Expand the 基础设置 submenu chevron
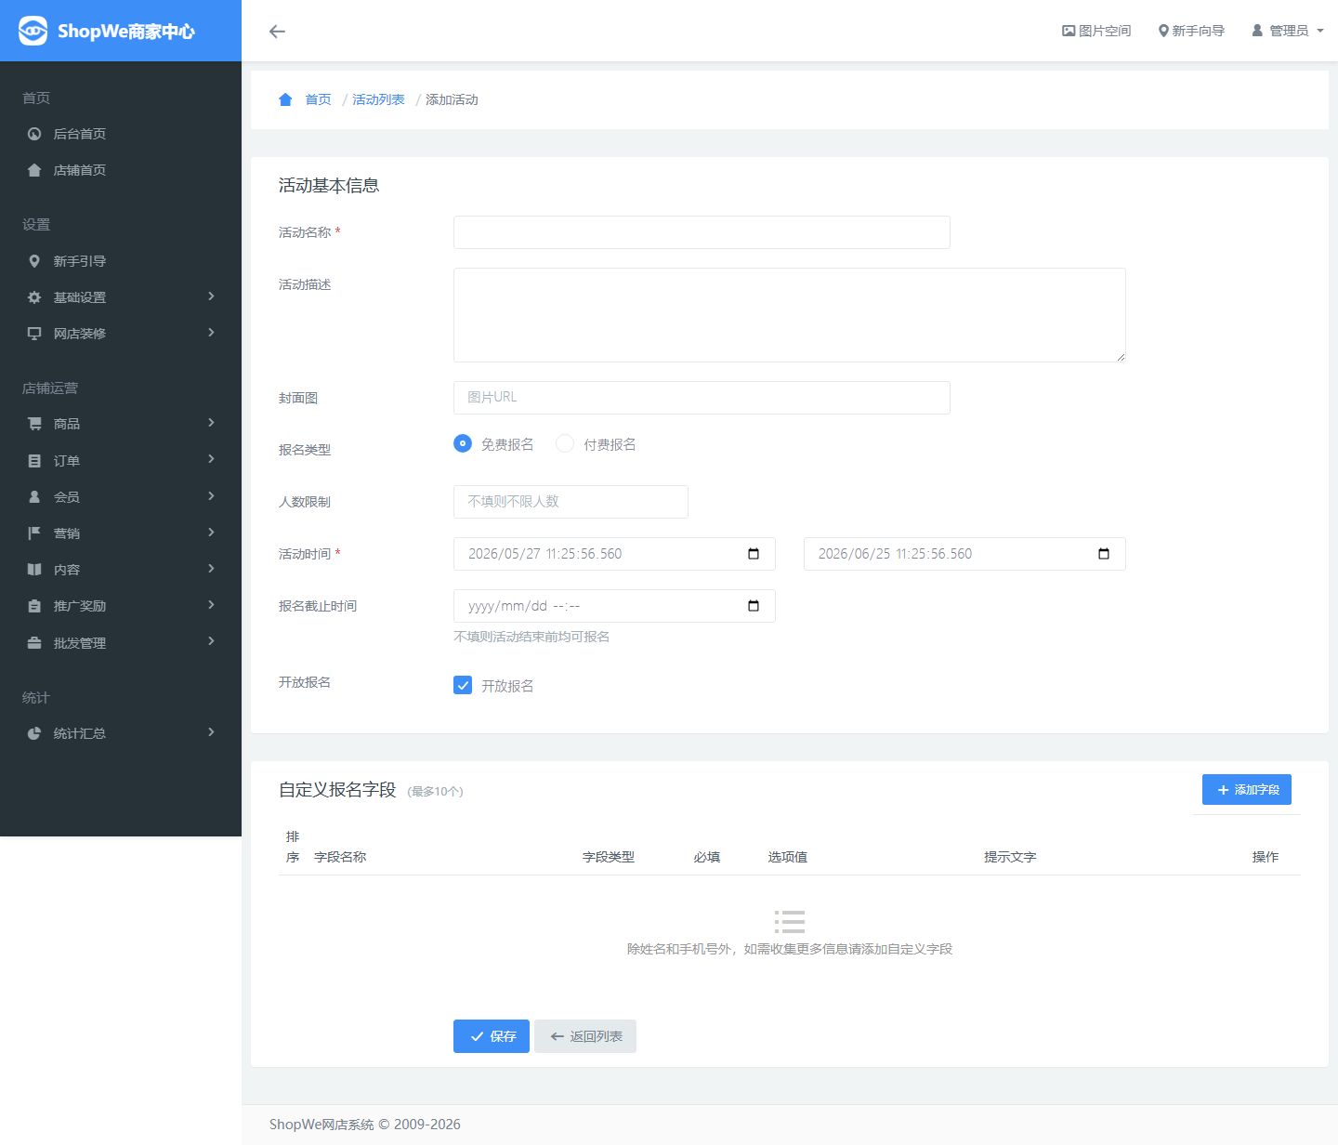The image size is (1338, 1145). coord(212,296)
